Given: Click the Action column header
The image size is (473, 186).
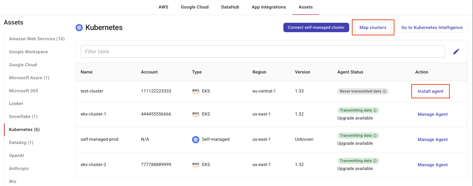Looking at the screenshot, I should click(x=422, y=72).
